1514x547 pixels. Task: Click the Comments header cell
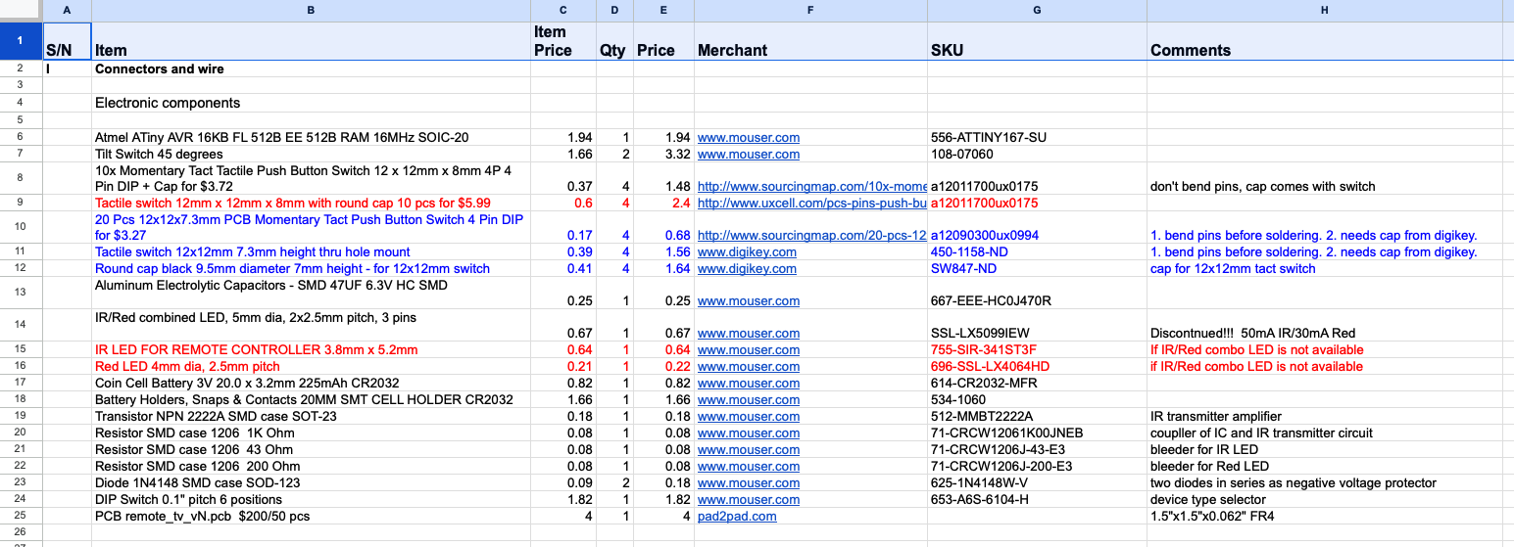(1324, 41)
